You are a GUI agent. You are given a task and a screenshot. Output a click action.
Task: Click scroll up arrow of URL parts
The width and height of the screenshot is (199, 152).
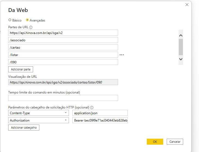tap(181, 35)
